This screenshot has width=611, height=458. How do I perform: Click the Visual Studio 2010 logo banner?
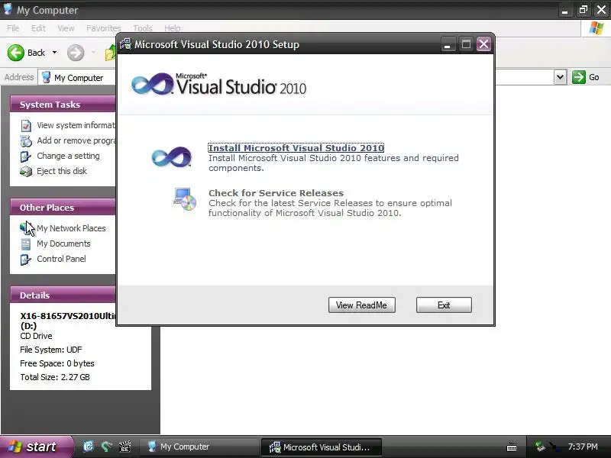pos(219,84)
